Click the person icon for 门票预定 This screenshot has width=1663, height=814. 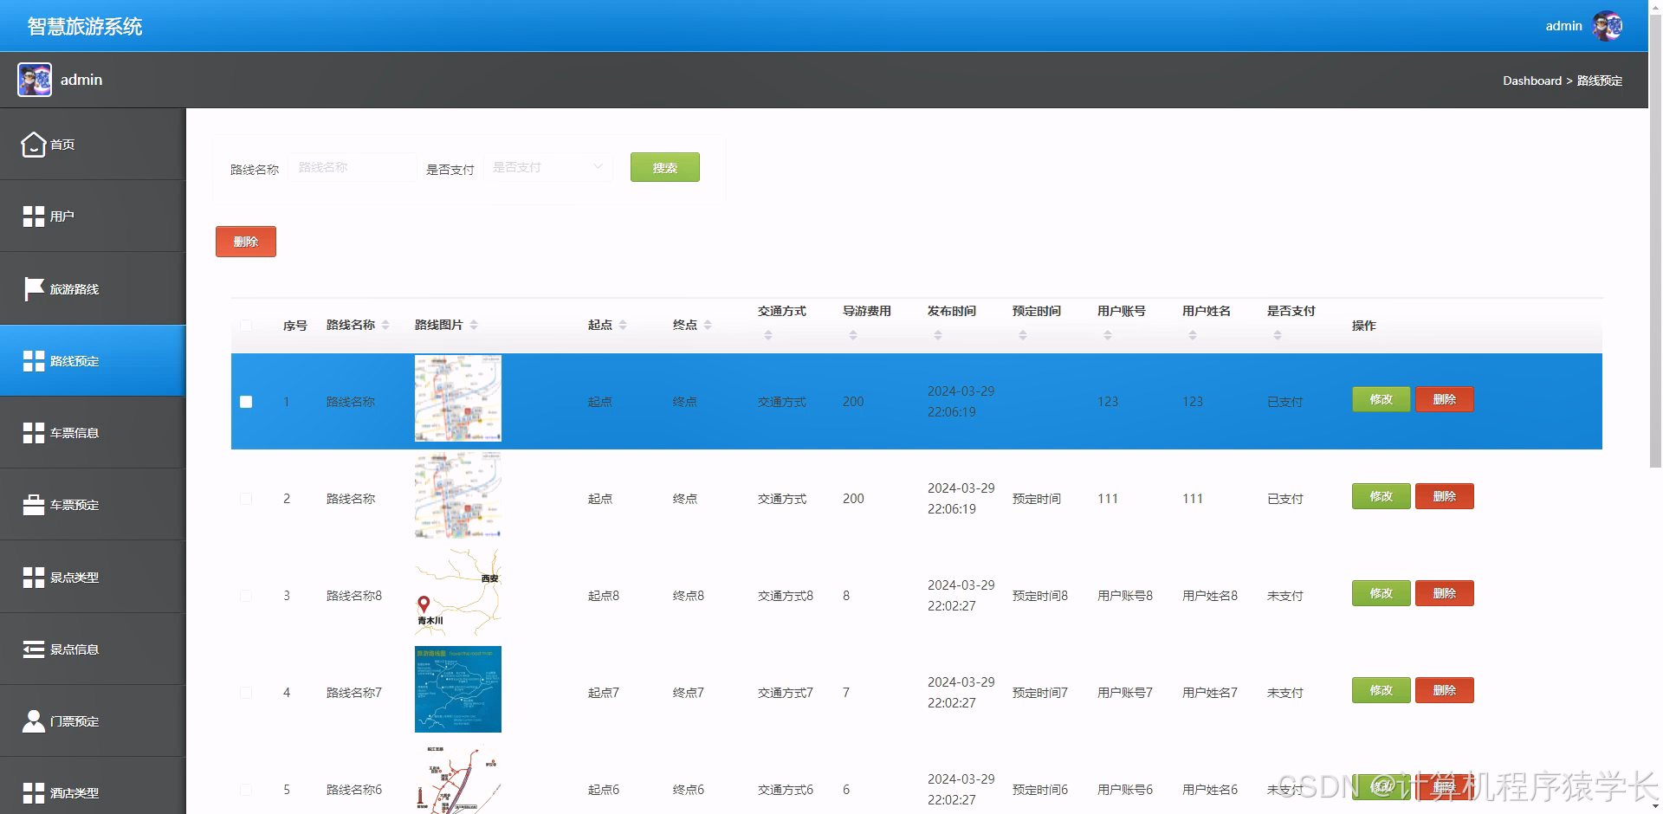coord(33,721)
